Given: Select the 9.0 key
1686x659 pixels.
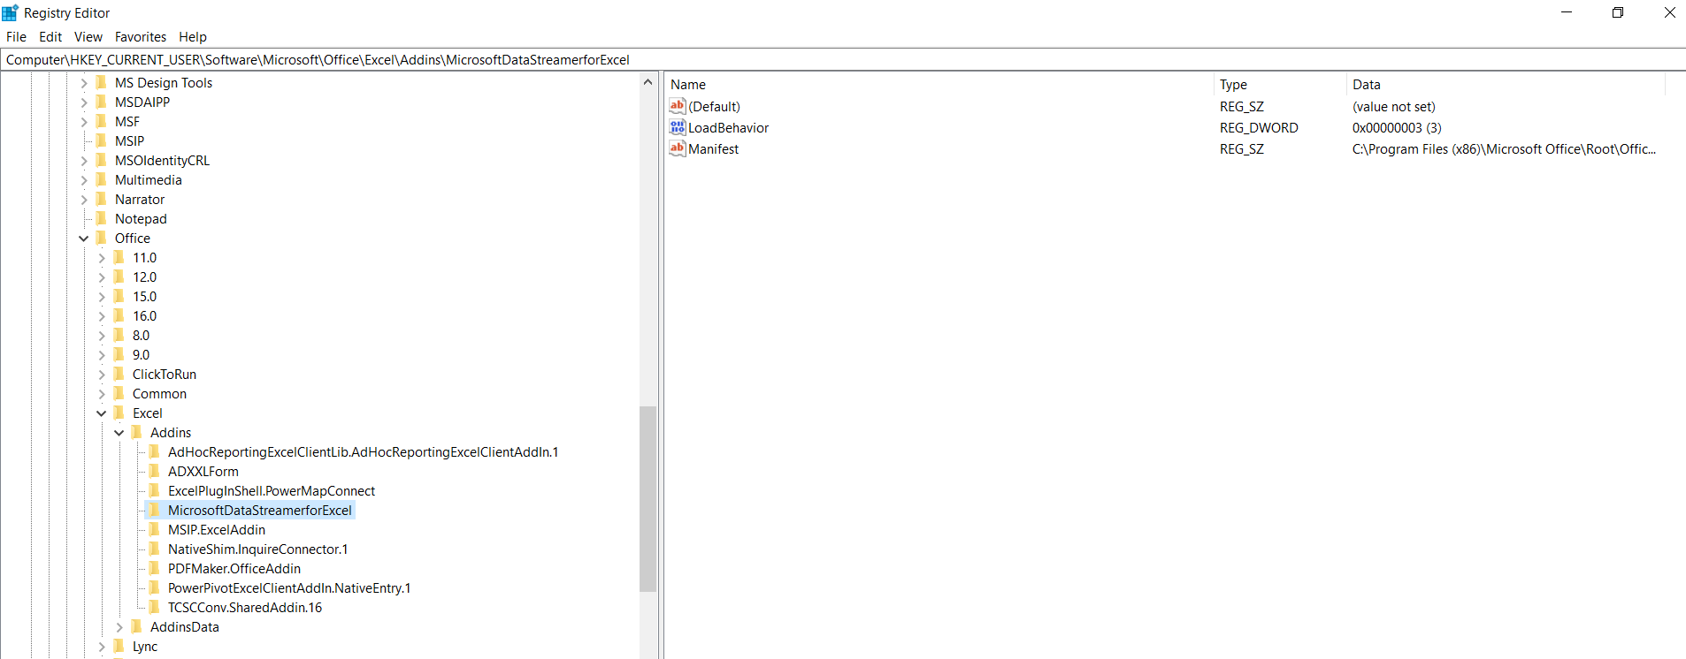Looking at the screenshot, I should (141, 354).
